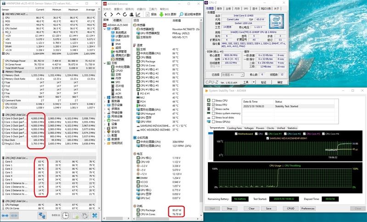Open AIDA64 工具(T) menu

[153, 9]
